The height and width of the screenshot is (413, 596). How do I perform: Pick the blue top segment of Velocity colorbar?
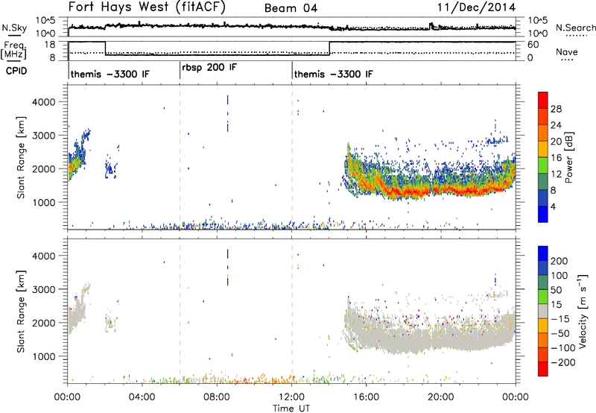point(543,253)
